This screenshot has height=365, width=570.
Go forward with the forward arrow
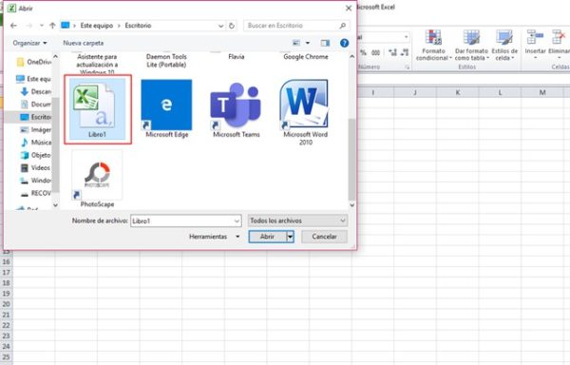click(x=29, y=26)
